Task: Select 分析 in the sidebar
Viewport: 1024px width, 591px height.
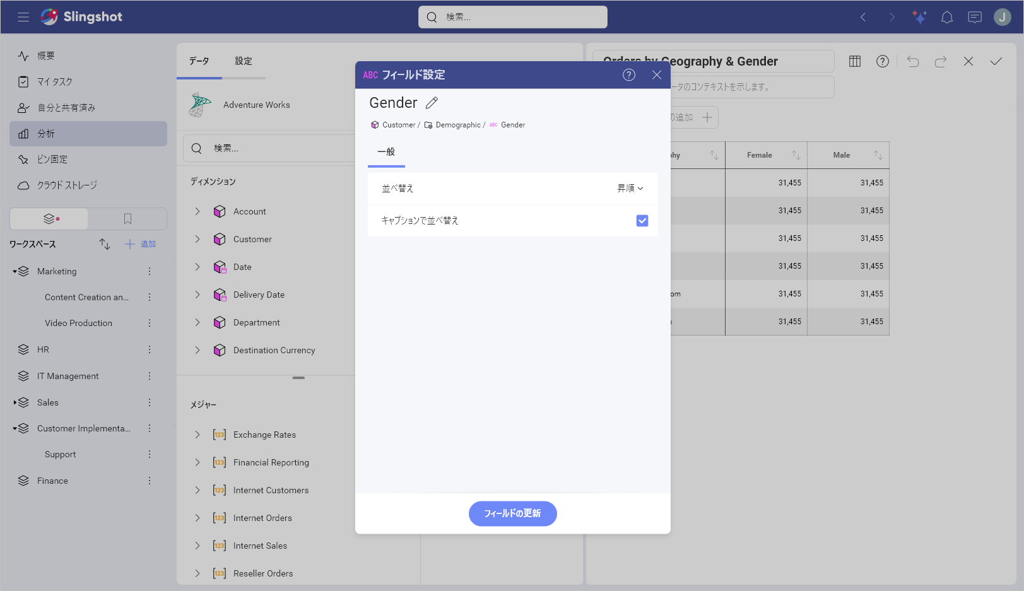Action: pyautogui.click(x=88, y=134)
